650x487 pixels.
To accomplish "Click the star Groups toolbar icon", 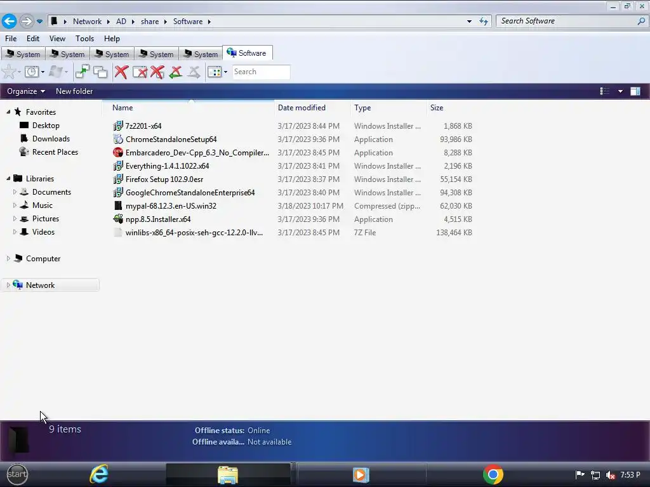I will 9,72.
